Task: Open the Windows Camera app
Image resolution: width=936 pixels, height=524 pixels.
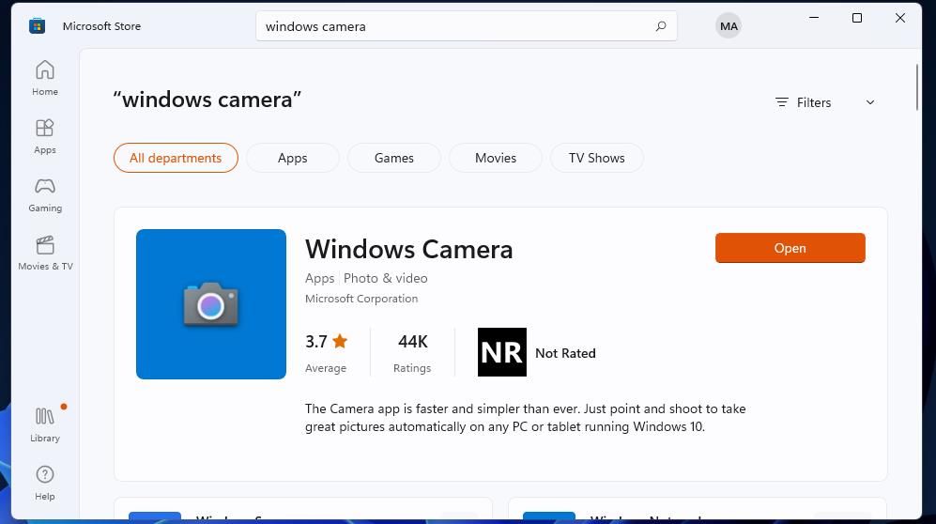Action: pyautogui.click(x=790, y=248)
